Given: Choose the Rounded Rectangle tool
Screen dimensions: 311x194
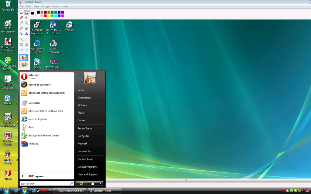Looking at the screenshot, I should [x=27, y=50].
